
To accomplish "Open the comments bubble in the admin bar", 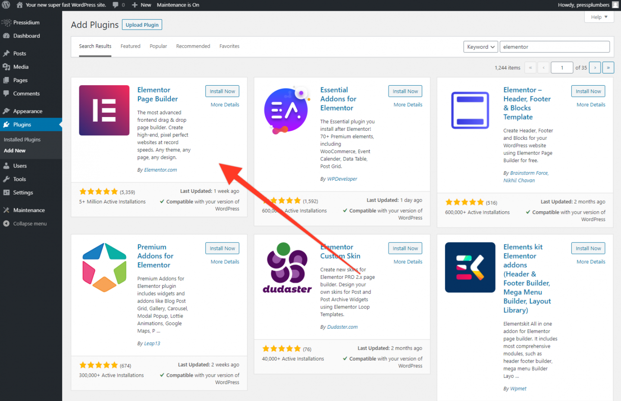I will (x=116, y=5).
